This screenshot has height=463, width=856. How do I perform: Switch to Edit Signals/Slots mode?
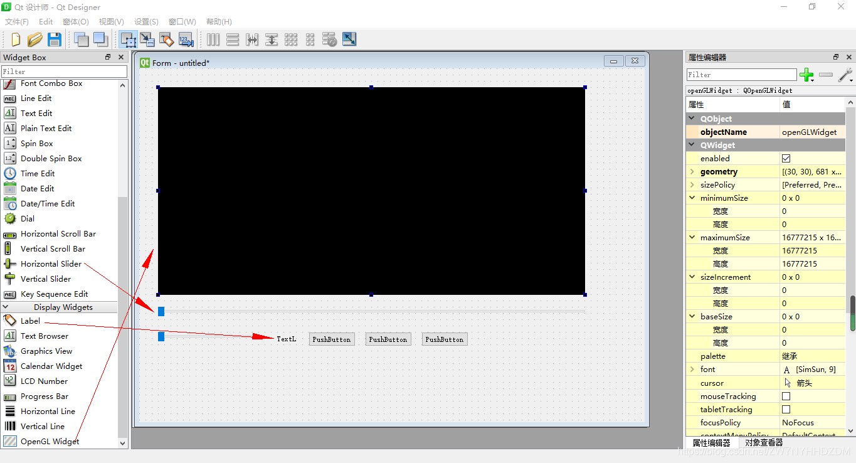tap(147, 40)
